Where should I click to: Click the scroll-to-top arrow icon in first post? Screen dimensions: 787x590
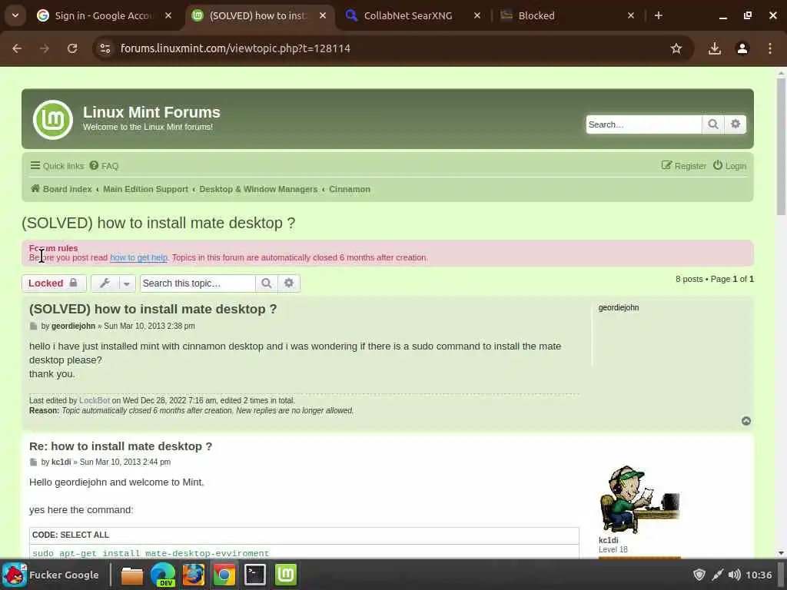pyautogui.click(x=746, y=421)
